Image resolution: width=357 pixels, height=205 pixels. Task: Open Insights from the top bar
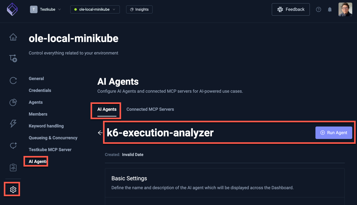coord(139,9)
